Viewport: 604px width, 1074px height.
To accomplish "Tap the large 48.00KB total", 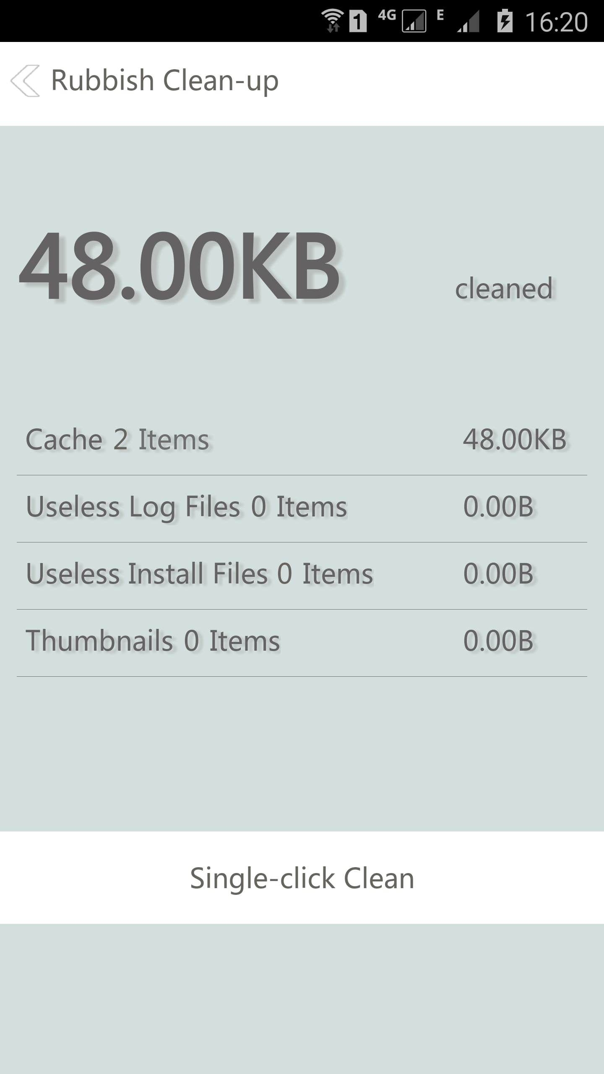I will [x=180, y=267].
